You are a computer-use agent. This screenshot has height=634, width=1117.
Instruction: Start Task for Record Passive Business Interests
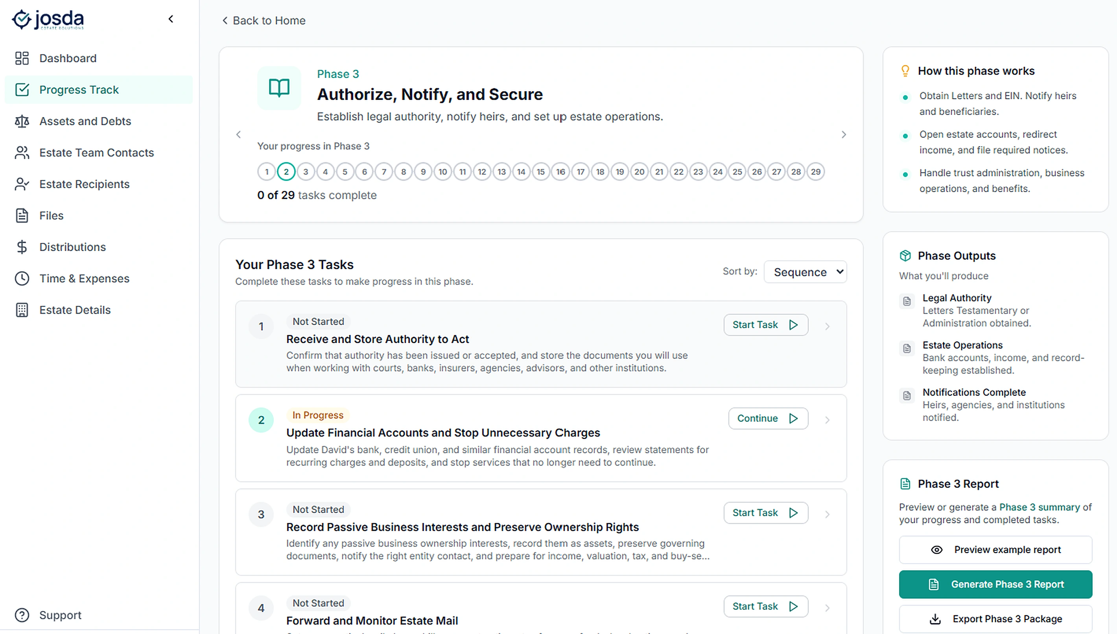click(766, 513)
